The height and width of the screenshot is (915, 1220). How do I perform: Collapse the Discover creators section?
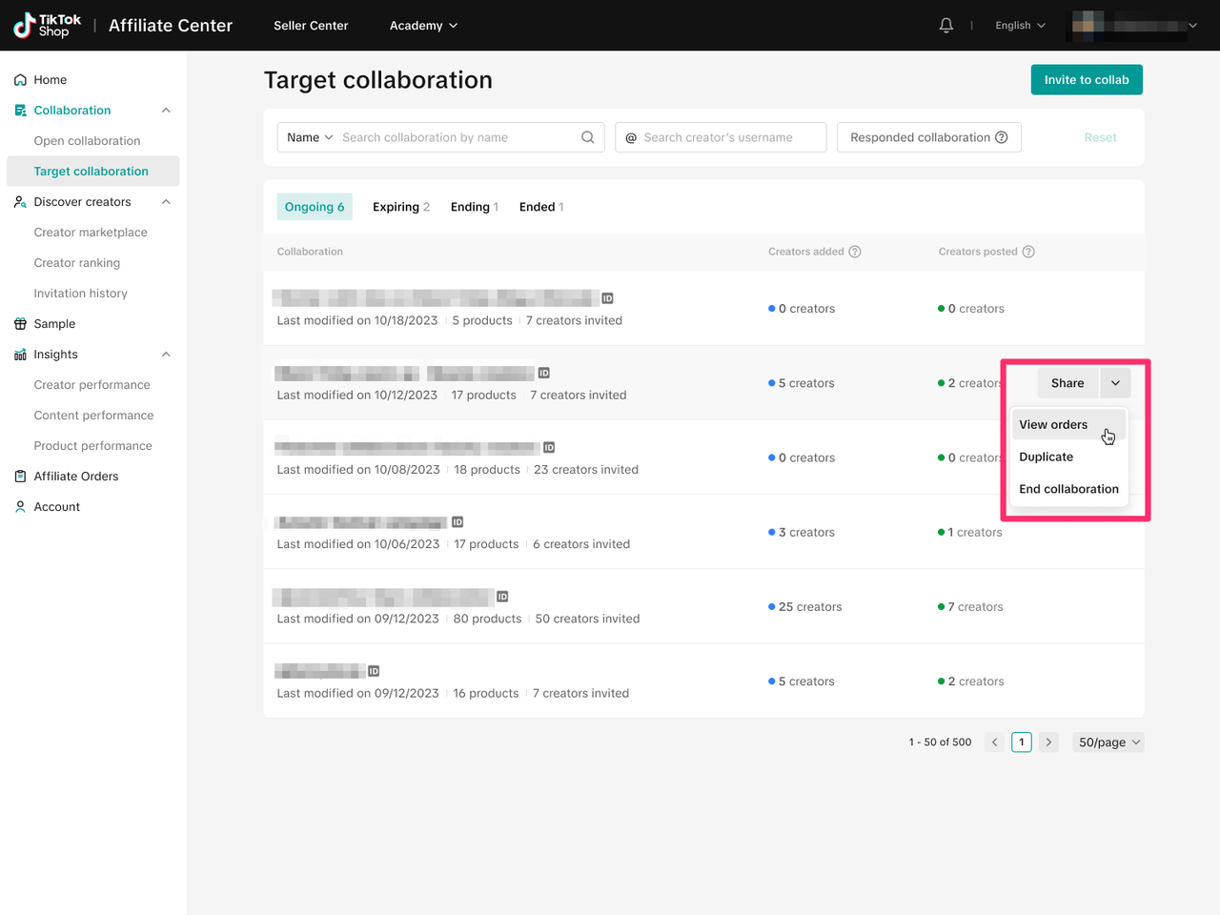(x=166, y=202)
